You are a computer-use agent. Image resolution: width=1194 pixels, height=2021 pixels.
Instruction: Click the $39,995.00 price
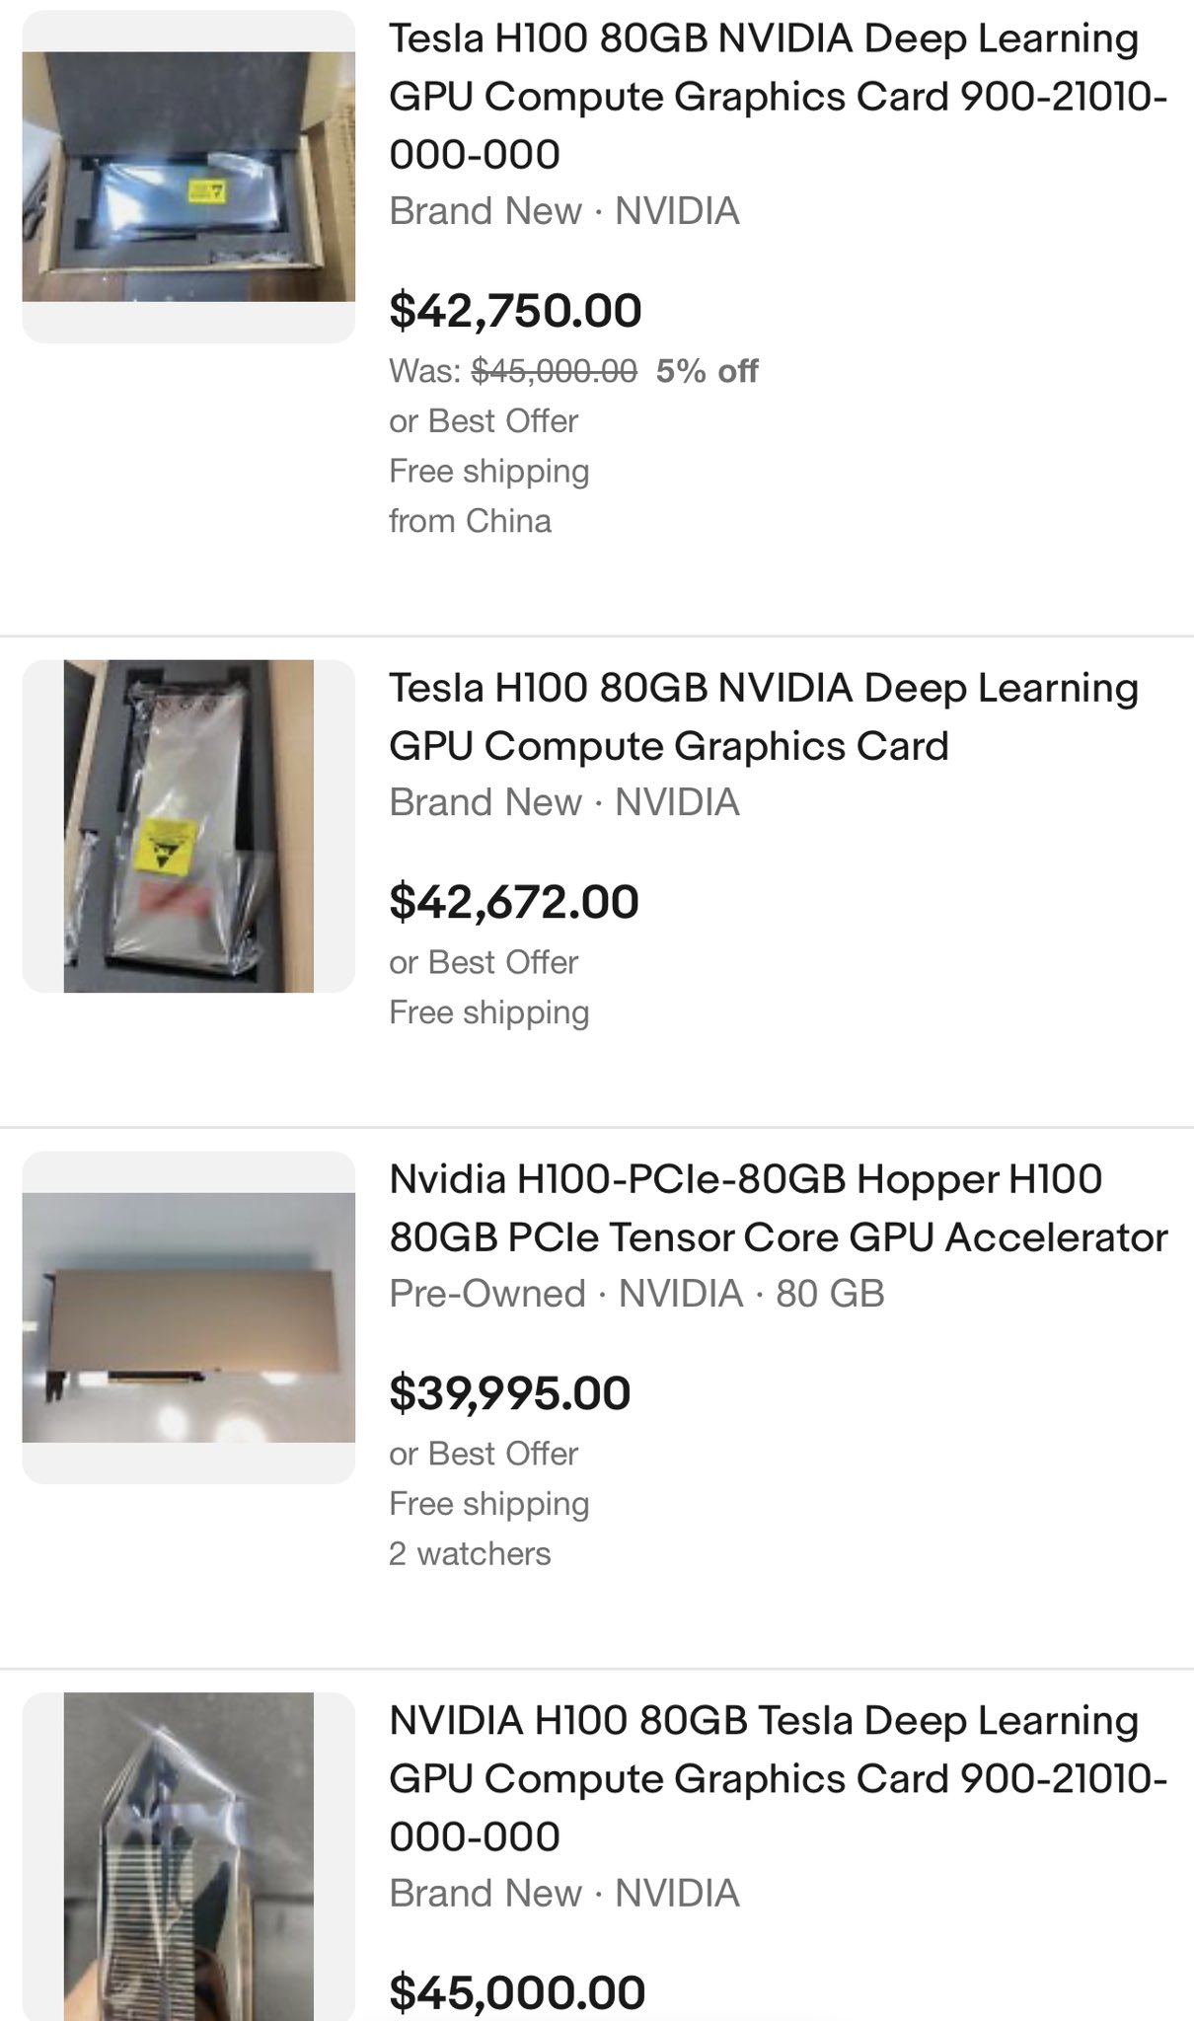point(509,1393)
